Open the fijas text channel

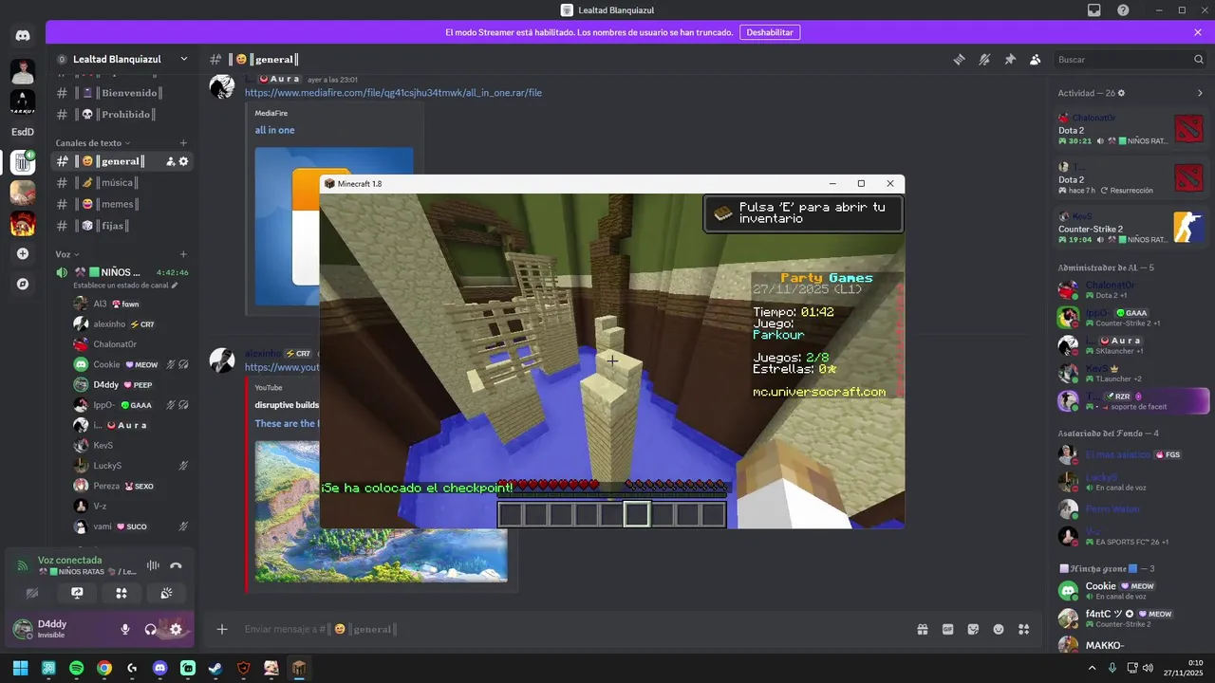tap(122, 226)
